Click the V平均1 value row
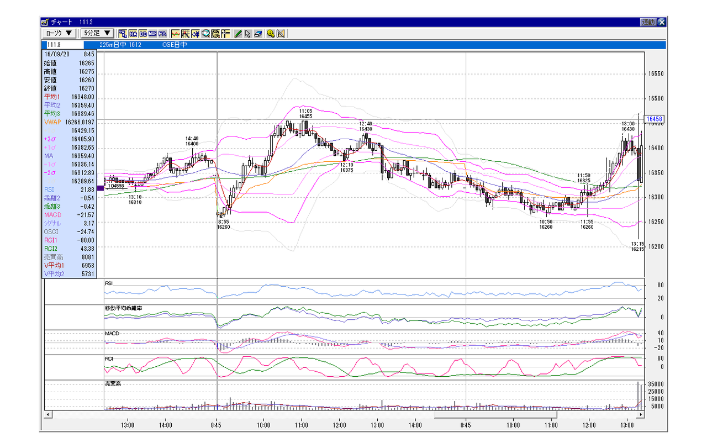This screenshot has width=707, height=448. (x=69, y=265)
